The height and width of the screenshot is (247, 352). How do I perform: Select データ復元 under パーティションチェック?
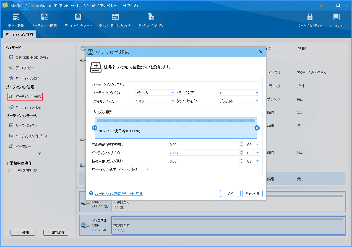point(20,146)
